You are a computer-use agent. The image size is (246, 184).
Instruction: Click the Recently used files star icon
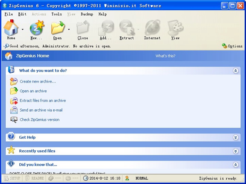pos(11,150)
